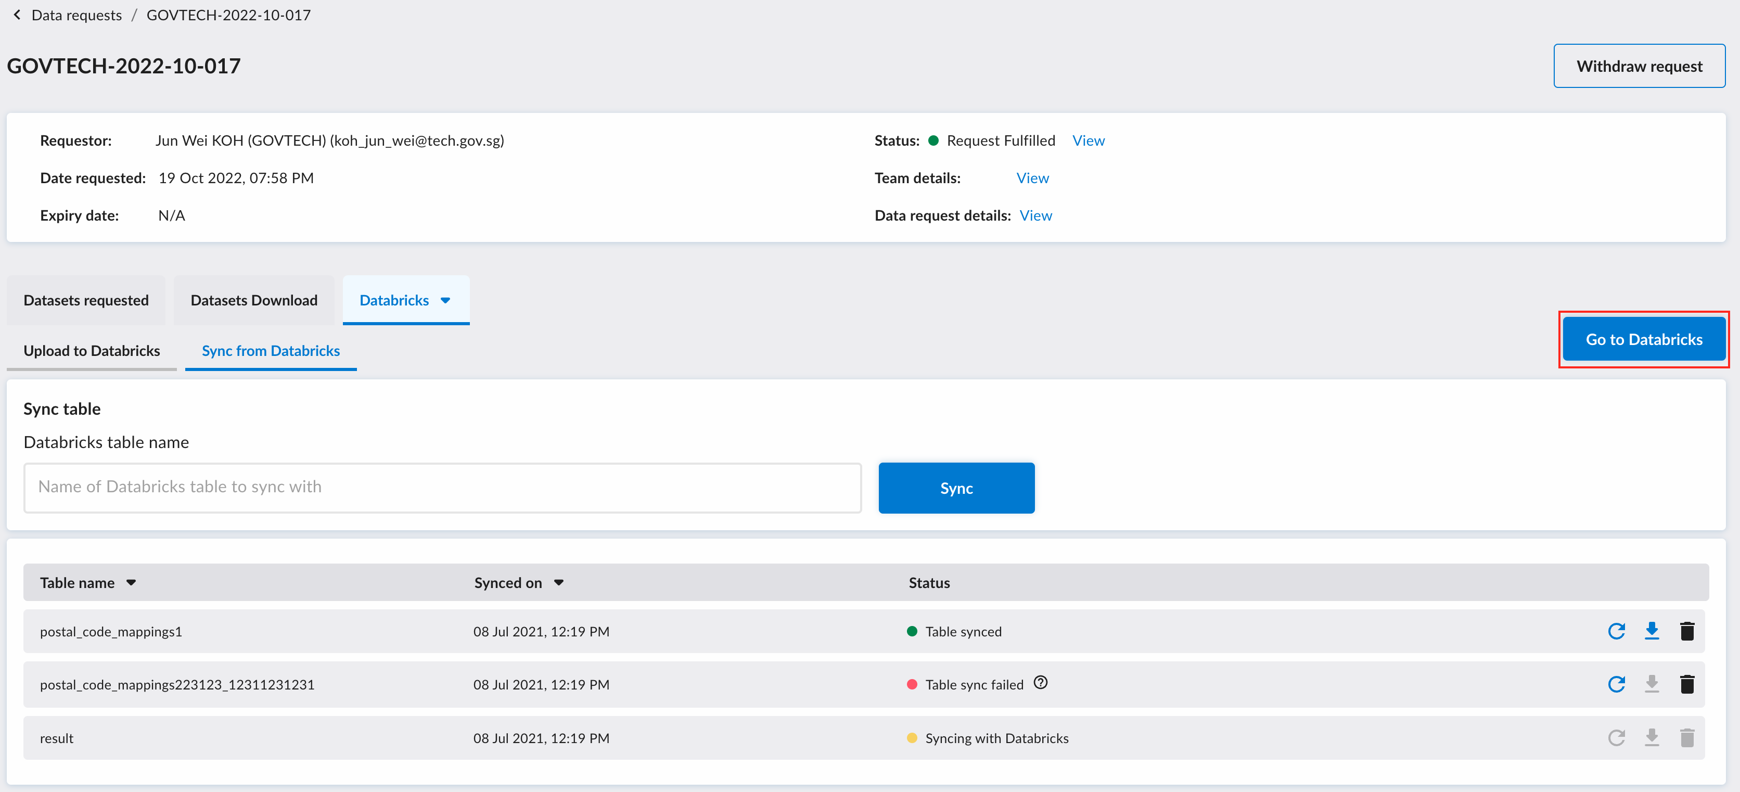1740x792 pixels.
Task: View the request Status details
Action: (1089, 140)
